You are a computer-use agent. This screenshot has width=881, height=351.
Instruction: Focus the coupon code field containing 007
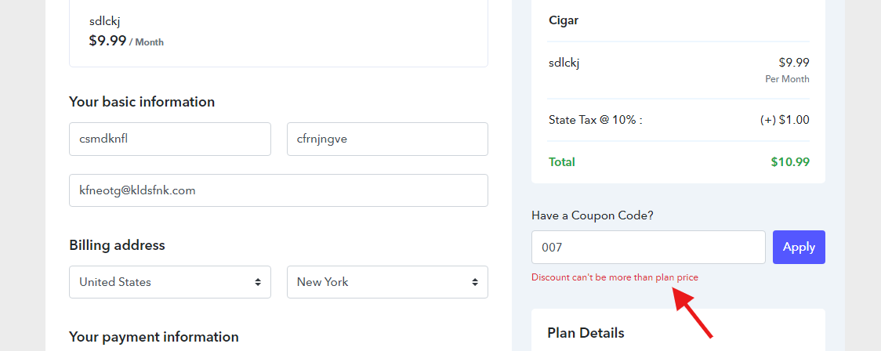click(x=648, y=247)
